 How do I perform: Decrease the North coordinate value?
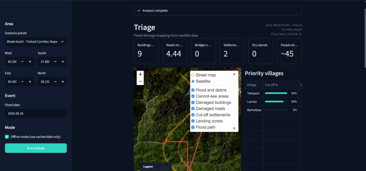(x=55, y=82)
